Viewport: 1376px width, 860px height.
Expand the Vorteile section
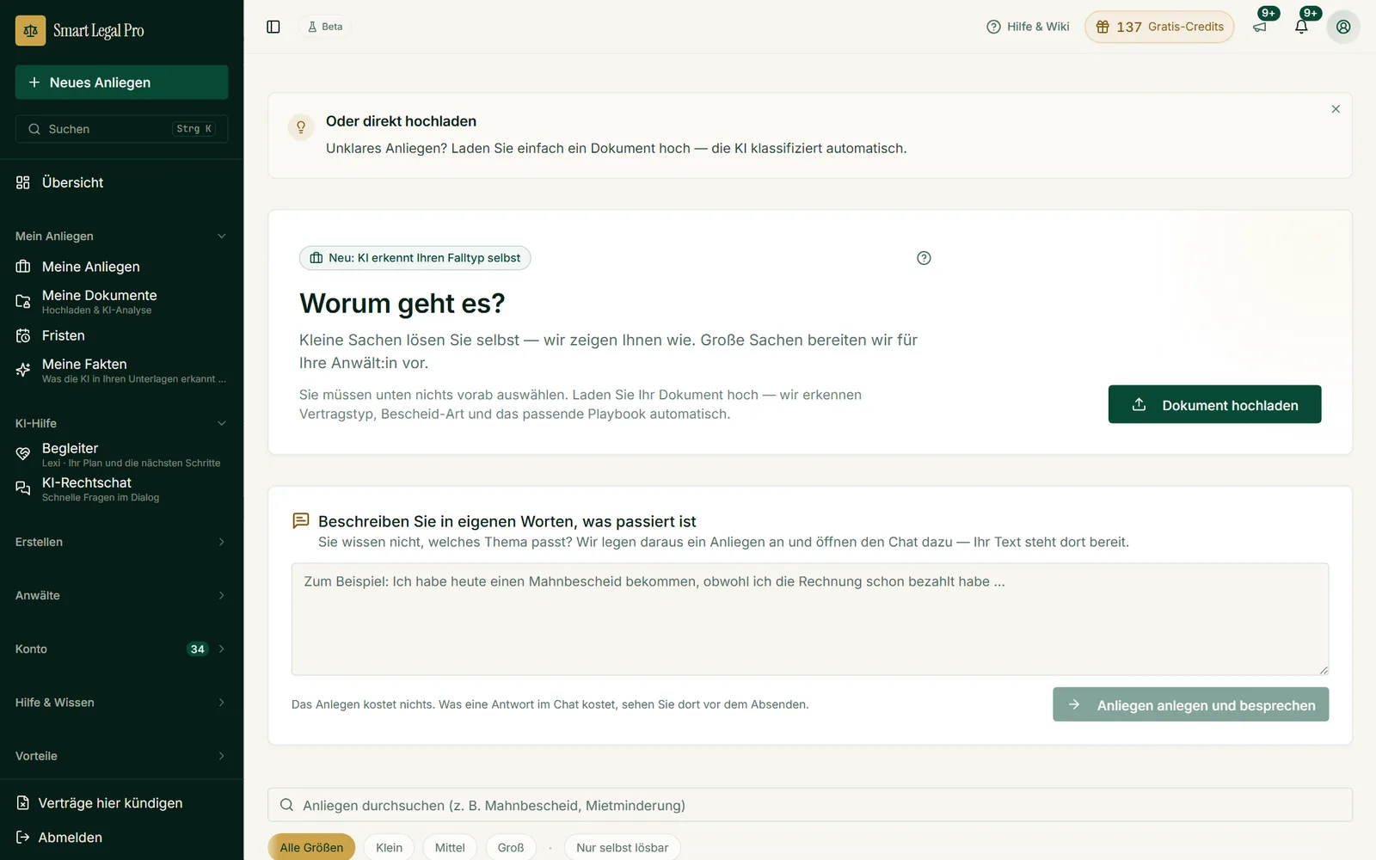tap(121, 756)
